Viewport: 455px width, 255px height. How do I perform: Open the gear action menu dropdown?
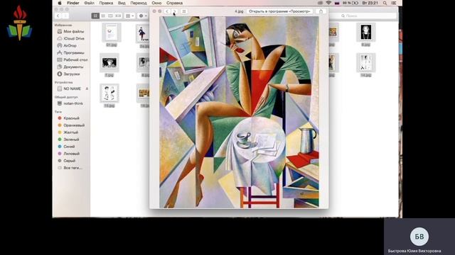143,16
